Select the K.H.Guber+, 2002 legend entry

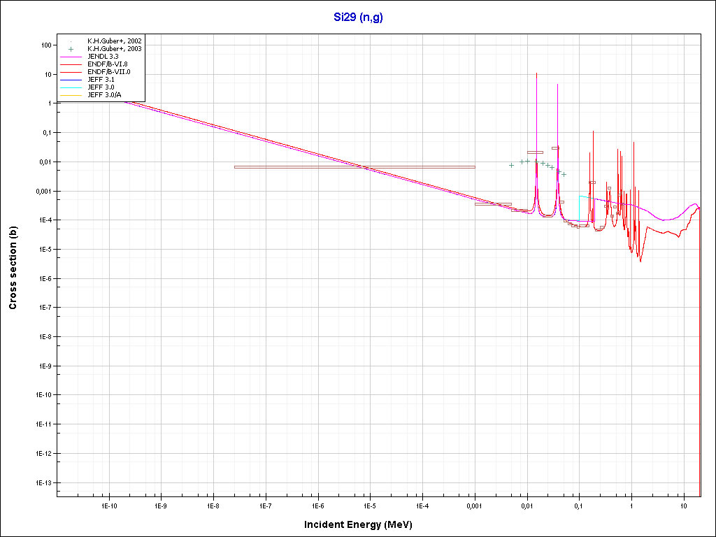(114, 41)
